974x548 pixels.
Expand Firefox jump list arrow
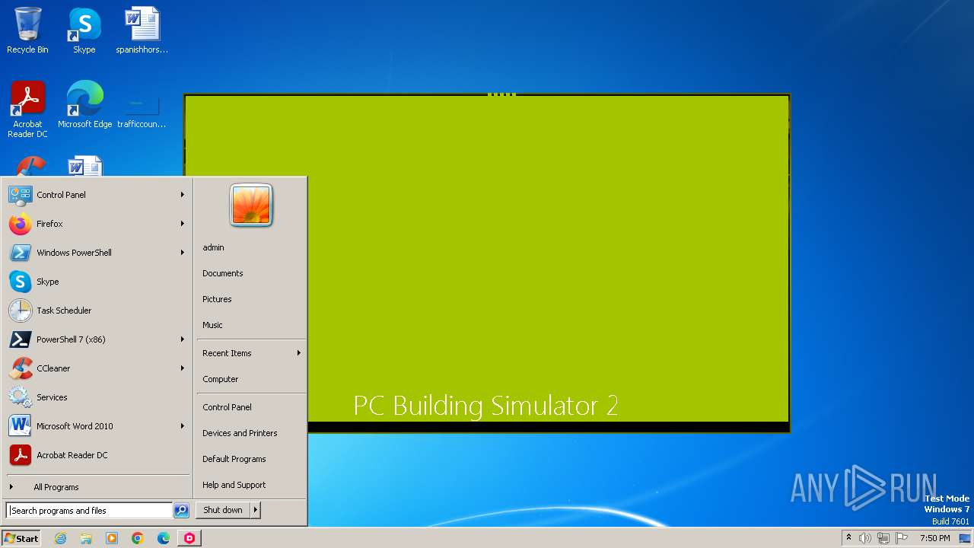point(183,224)
